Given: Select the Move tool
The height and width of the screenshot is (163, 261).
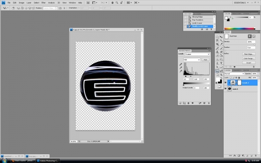Looking at the screenshot, I should [221, 37].
